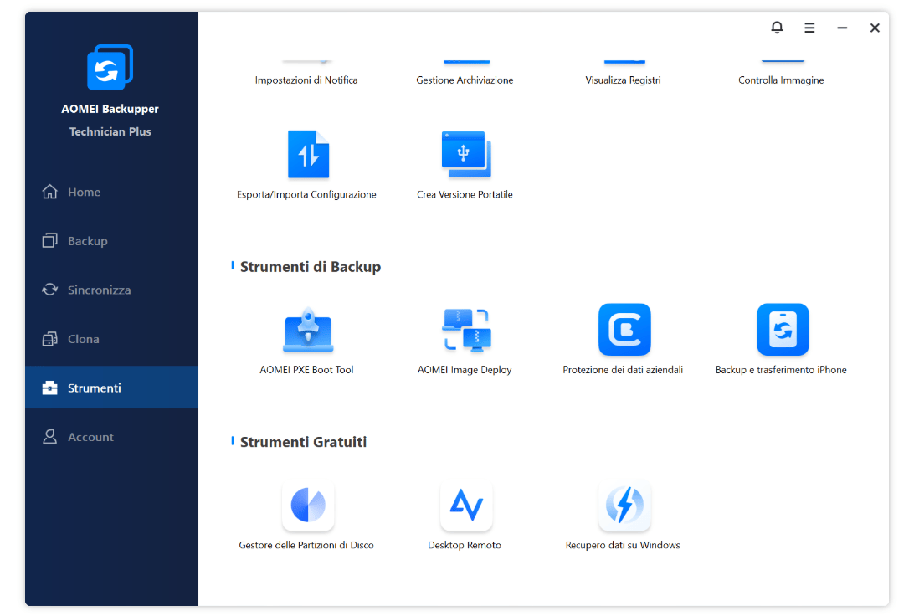Click the Strumenti di Backup heading
Screen dimensions: 914x616
pos(310,267)
